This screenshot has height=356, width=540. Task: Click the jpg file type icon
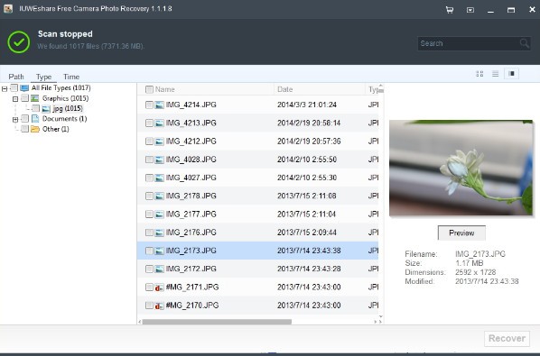(x=46, y=109)
